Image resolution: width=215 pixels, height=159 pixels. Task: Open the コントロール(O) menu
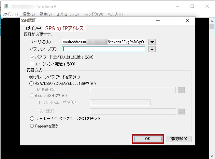[x=67, y=14]
